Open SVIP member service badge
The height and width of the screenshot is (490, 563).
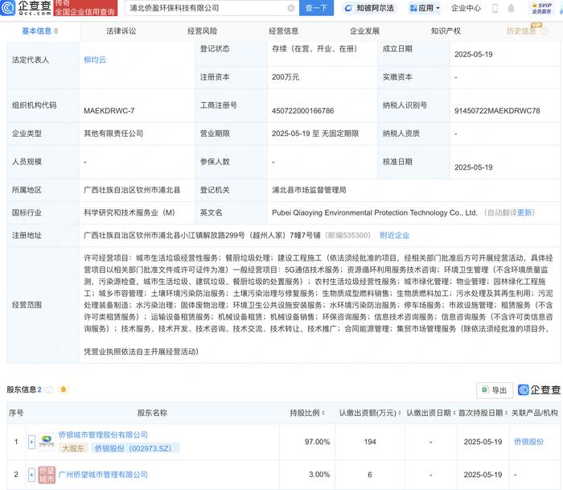click(542, 8)
